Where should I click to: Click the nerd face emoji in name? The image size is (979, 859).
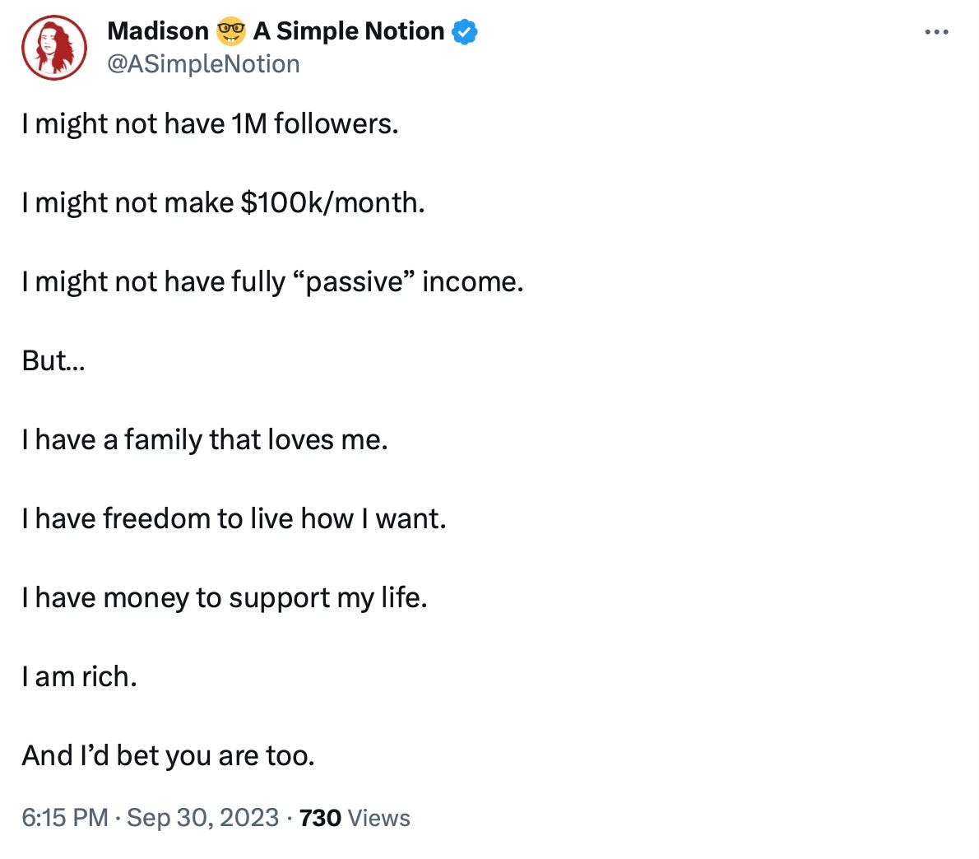tap(230, 31)
